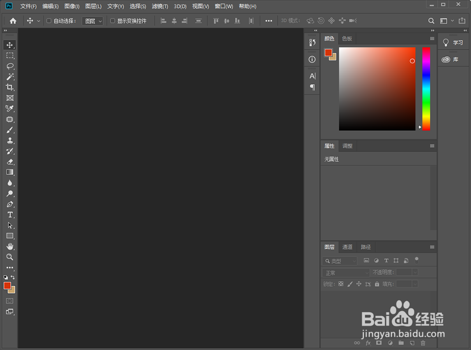
Task: Click the Home button in options bar
Action: tap(13, 21)
